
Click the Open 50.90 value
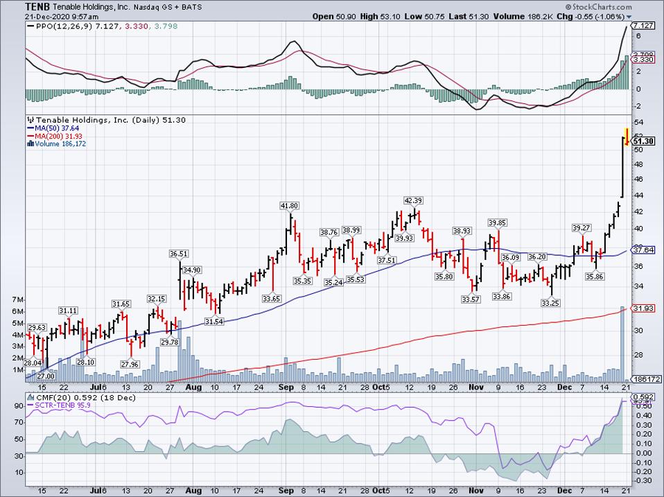pos(335,17)
